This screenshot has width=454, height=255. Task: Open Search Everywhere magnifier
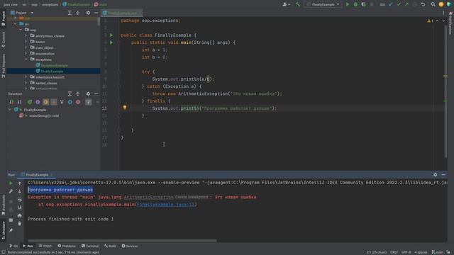(433, 4)
